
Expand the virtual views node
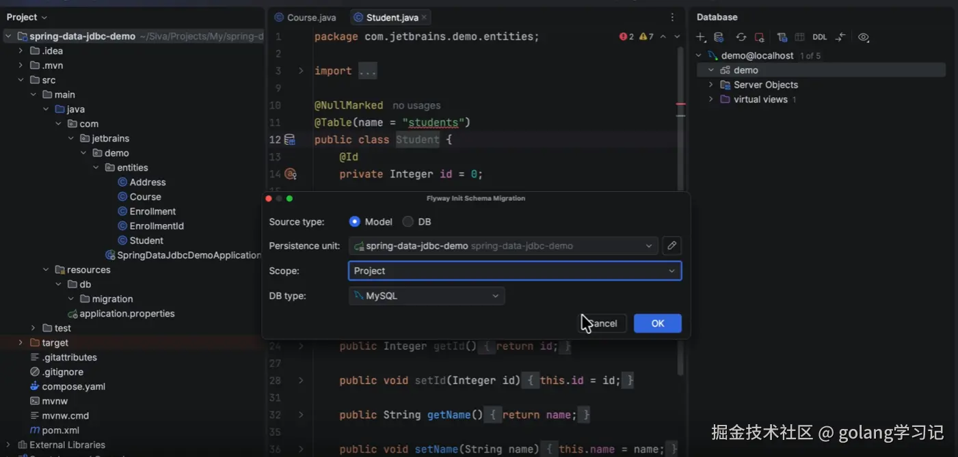tap(711, 99)
